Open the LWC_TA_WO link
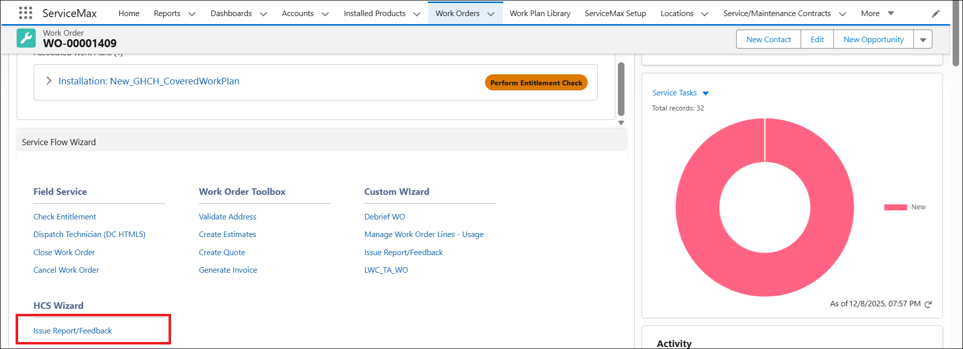The width and height of the screenshot is (963, 349). point(386,270)
